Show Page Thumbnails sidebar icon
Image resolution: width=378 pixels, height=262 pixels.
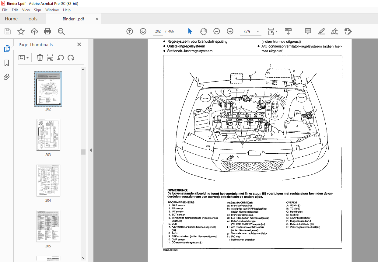7,49
